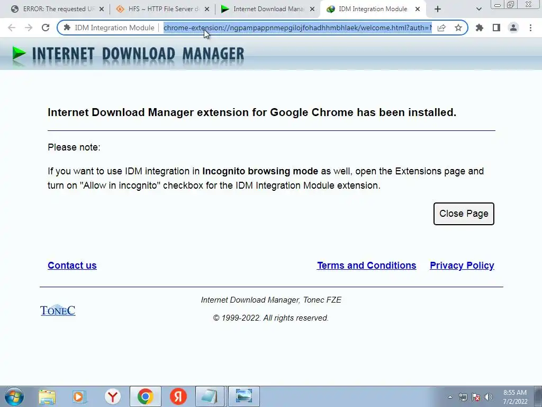Viewport: 542px width, 407px height.
Task: Toggle the browser side panel icon
Action: coord(496,28)
